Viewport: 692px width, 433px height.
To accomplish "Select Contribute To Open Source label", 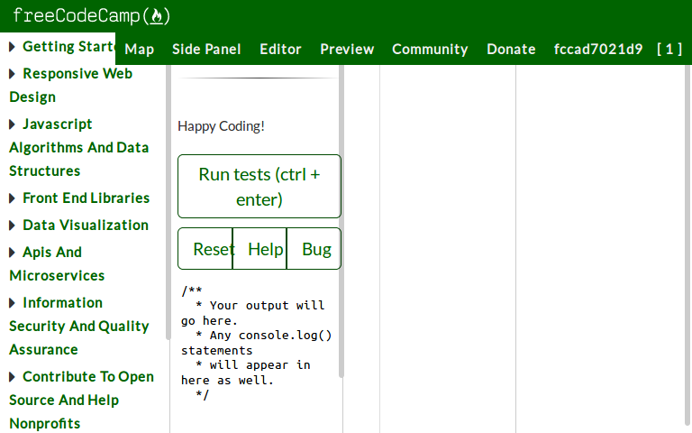I will click(82, 400).
